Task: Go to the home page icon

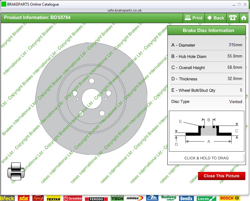Action: coord(244,18)
